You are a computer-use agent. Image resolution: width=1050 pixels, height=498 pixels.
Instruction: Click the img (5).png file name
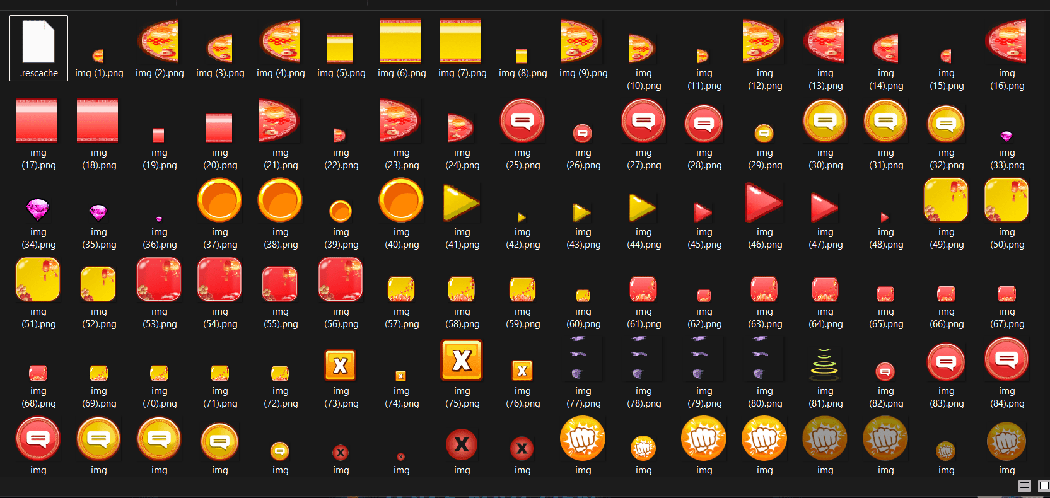point(341,73)
